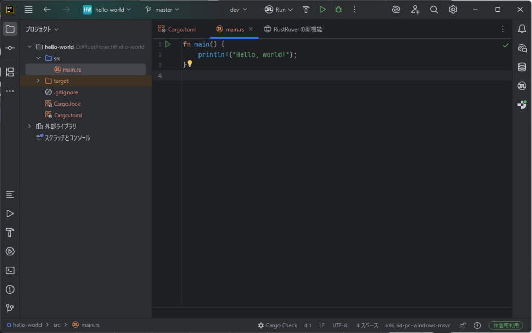Open the Git tool window
The height and width of the screenshot is (333, 532).
[x=10, y=308]
